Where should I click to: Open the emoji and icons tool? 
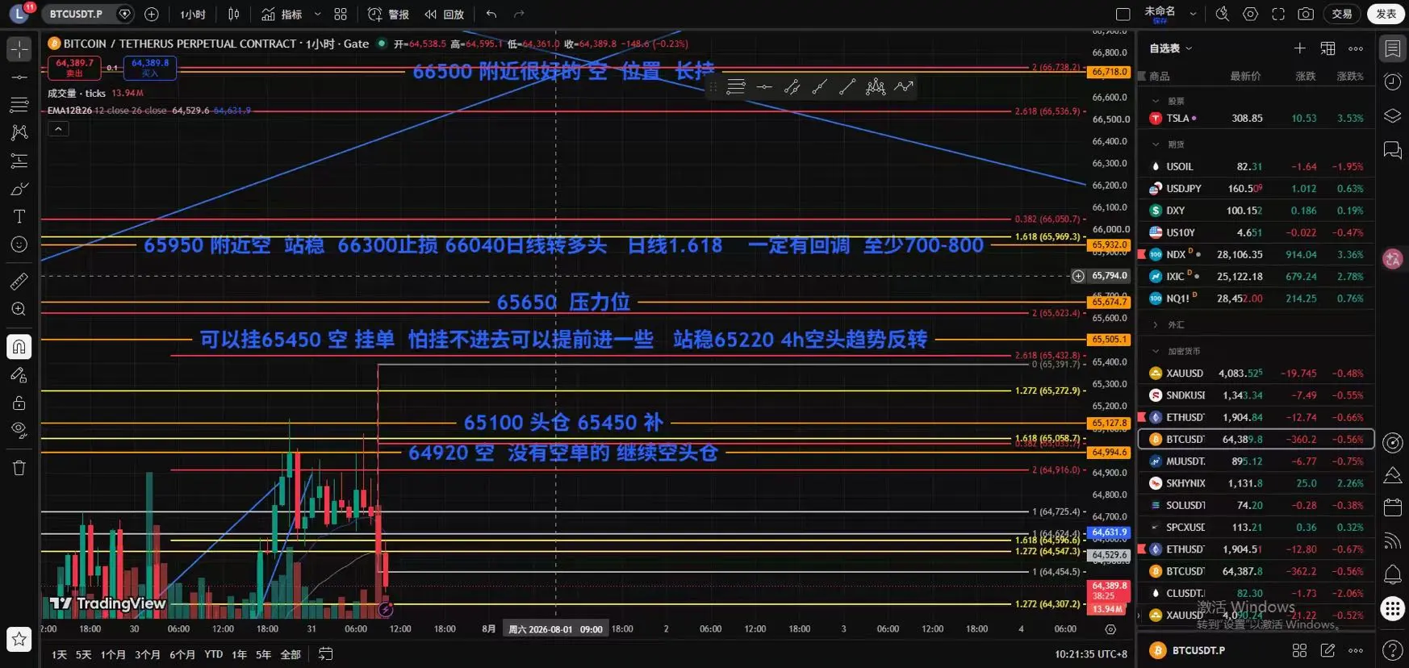tap(19, 244)
